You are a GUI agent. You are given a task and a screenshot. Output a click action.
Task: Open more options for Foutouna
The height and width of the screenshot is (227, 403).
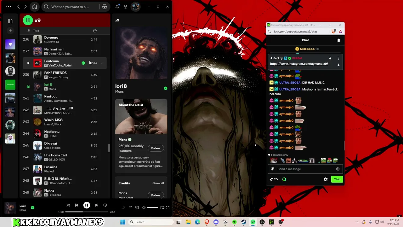[x=101, y=63]
